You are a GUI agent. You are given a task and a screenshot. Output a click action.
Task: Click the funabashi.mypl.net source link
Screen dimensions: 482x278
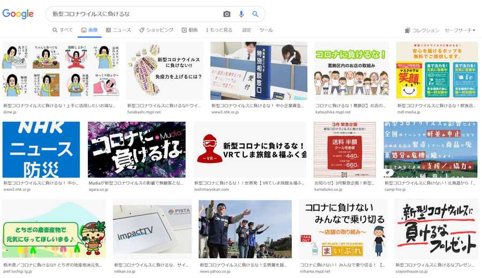(144, 112)
